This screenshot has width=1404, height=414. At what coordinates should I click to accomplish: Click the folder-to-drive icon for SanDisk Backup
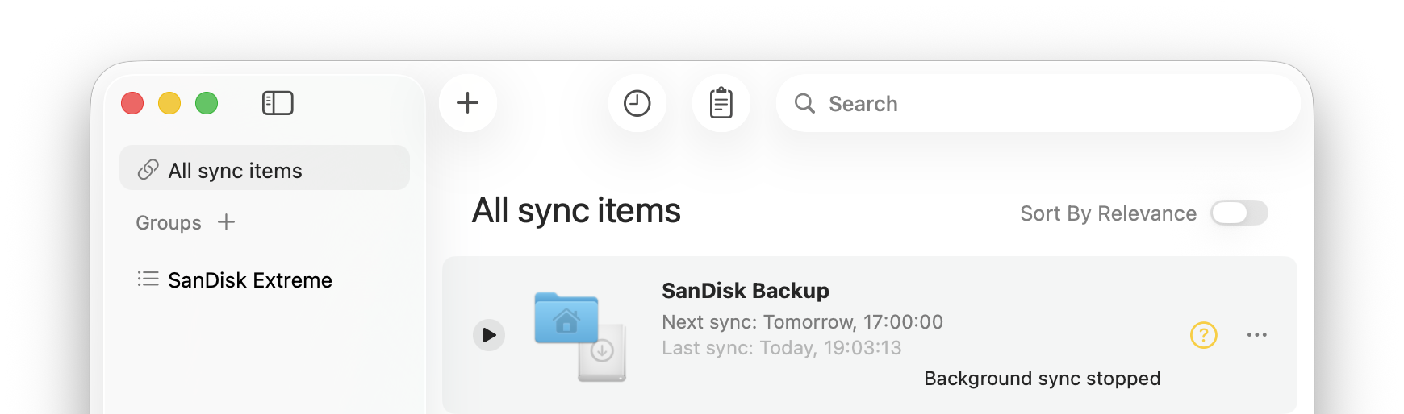click(579, 335)
